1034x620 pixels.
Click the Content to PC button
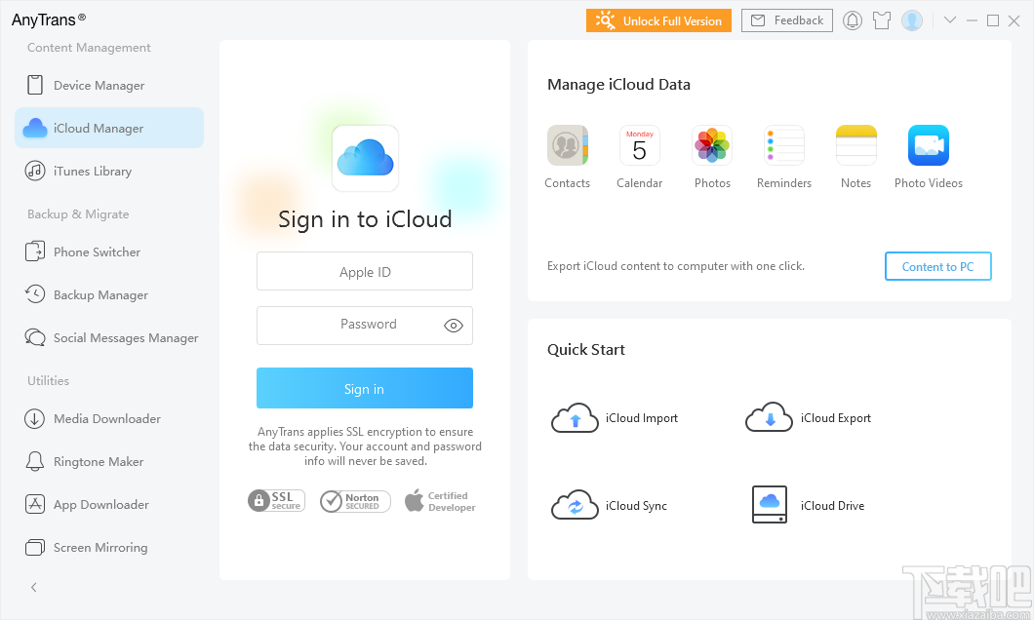pyautogui.click(x=937, y=266)
